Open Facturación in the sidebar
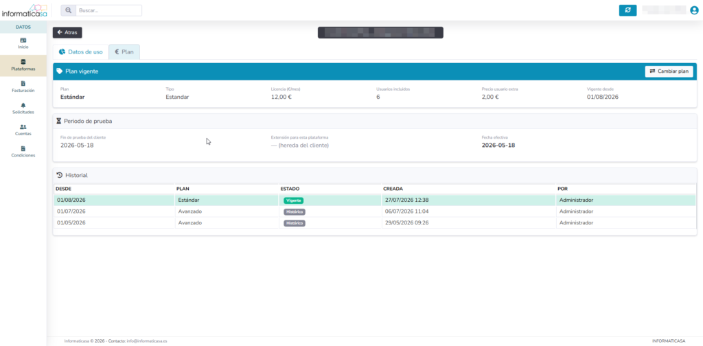The width and height of the screenshot is (703, 346). pos(23,86)
